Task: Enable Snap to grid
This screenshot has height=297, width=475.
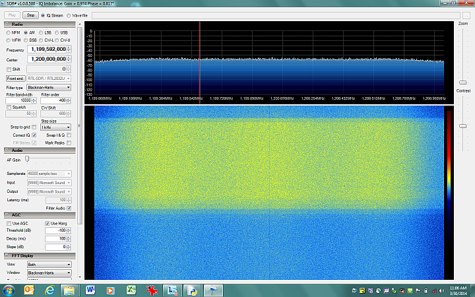Action: tap(34, 127)
